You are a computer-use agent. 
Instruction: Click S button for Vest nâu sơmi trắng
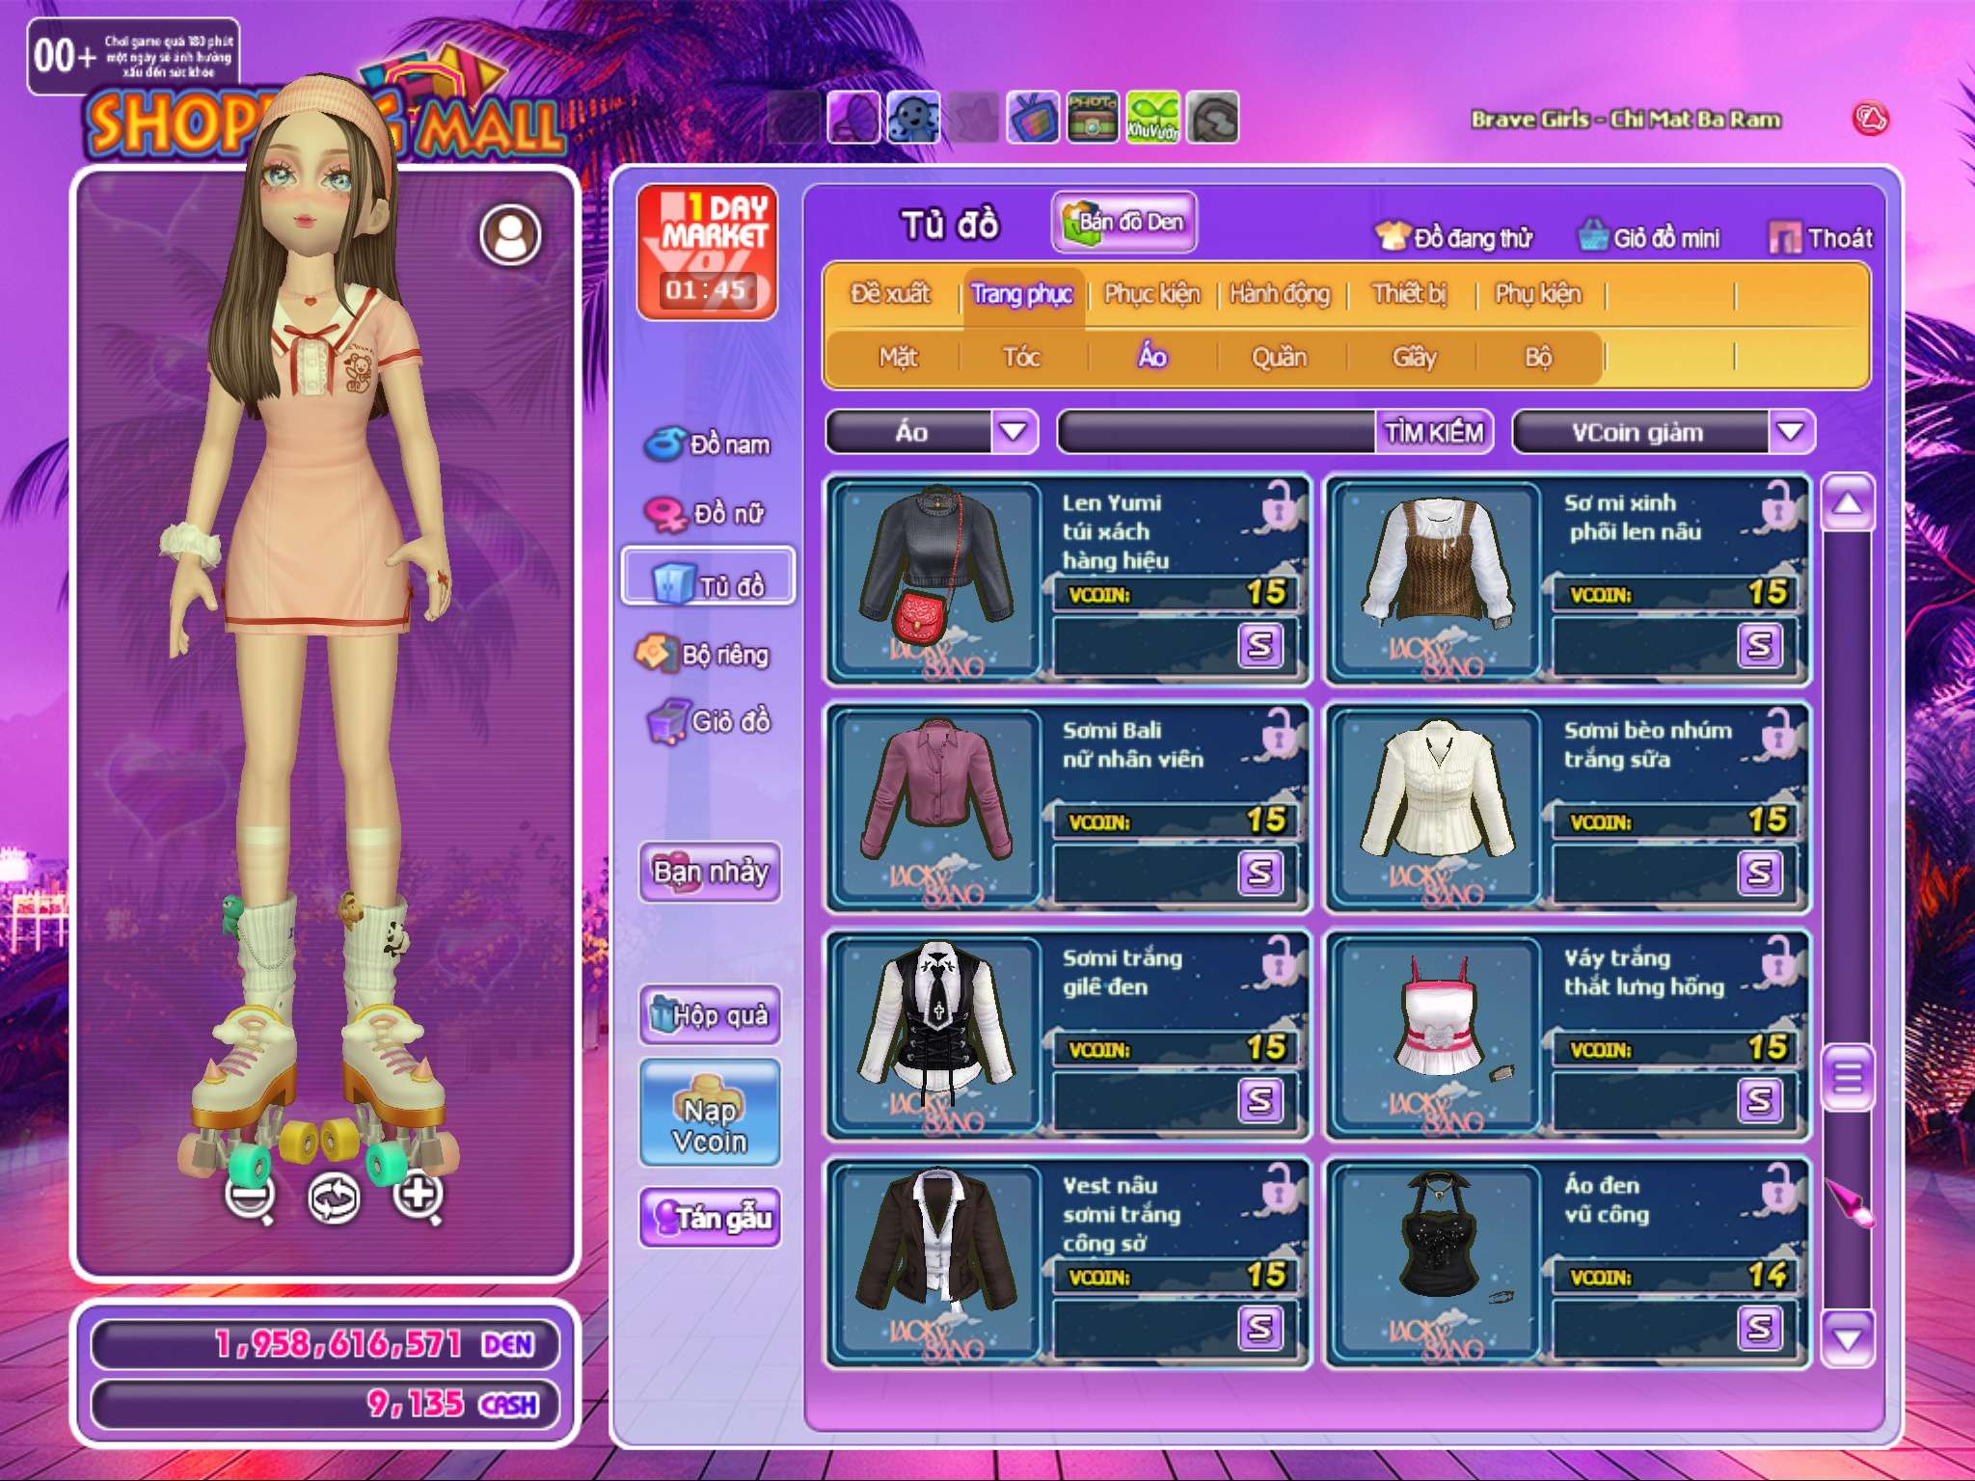click(x=1260, y=1328)
